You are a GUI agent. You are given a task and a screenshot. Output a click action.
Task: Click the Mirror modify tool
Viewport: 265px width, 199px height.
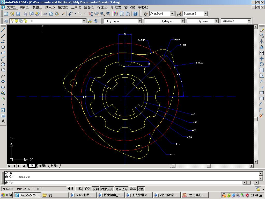click(262, 42)
